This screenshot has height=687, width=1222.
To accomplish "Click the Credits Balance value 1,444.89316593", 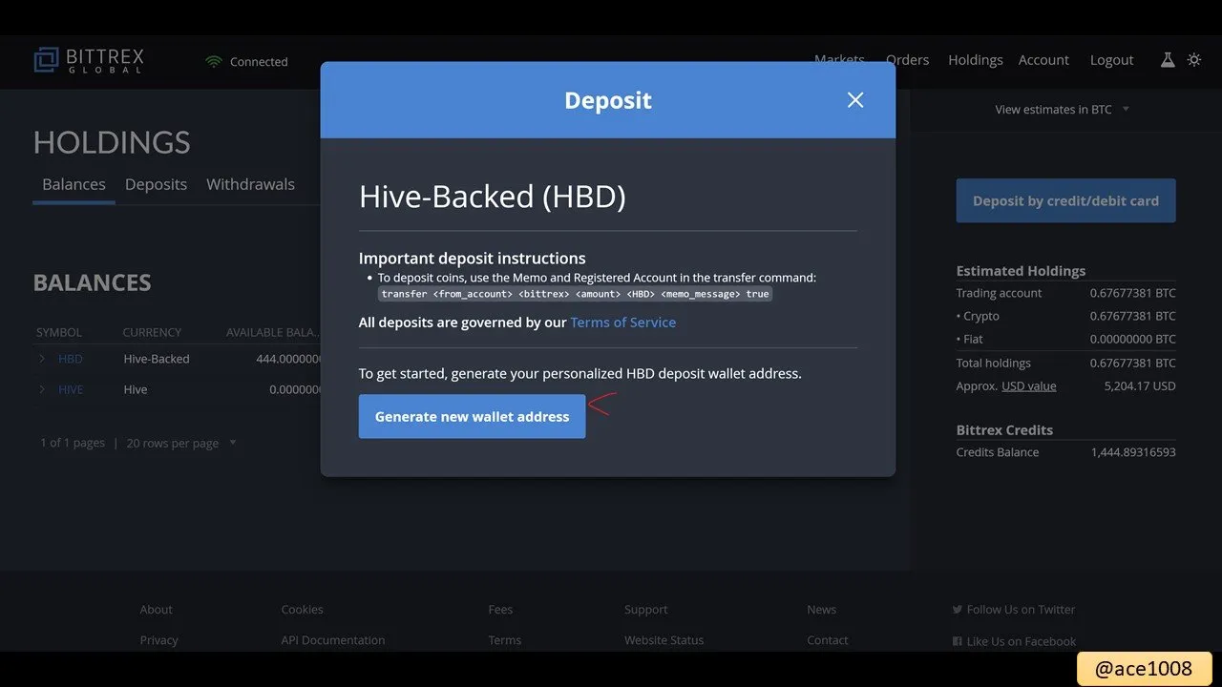I will pos(1133,452).
